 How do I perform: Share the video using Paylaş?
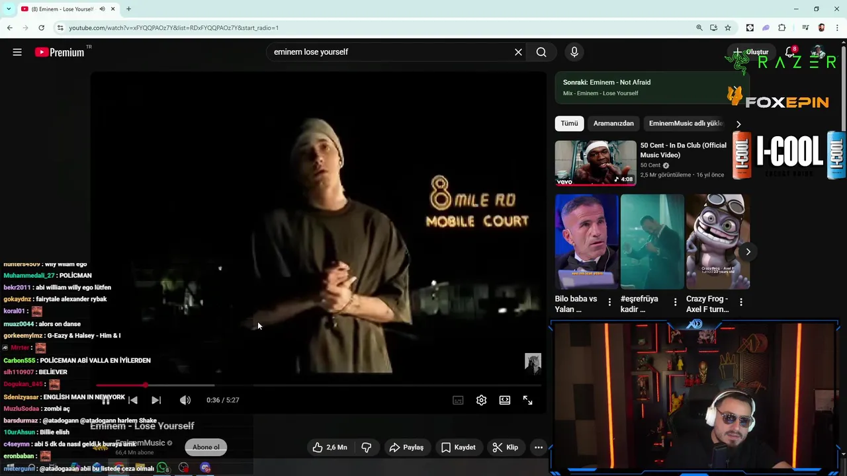pos(406,448)
